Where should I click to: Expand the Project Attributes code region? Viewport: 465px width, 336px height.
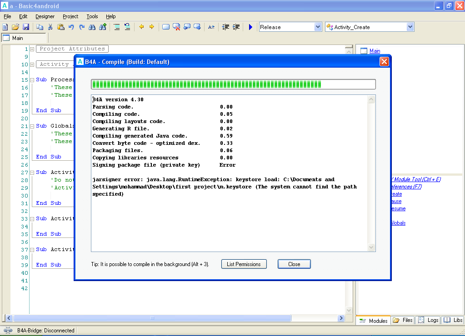pos(32,49)
